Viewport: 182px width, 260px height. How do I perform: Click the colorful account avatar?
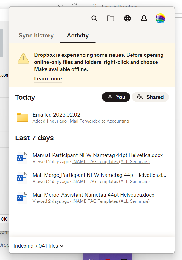(160, 18)
